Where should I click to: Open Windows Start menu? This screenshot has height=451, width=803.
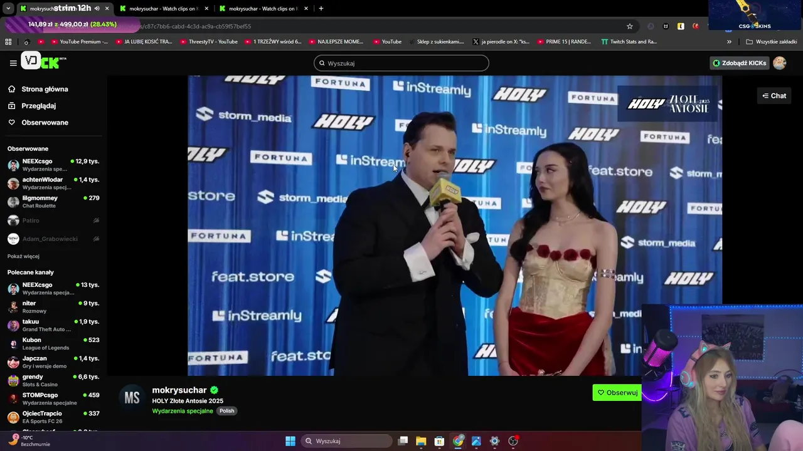[290, 441]
